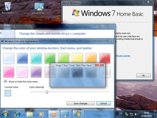Choose the red window color swatch
The image size is (157, 118).
(105, 58)
